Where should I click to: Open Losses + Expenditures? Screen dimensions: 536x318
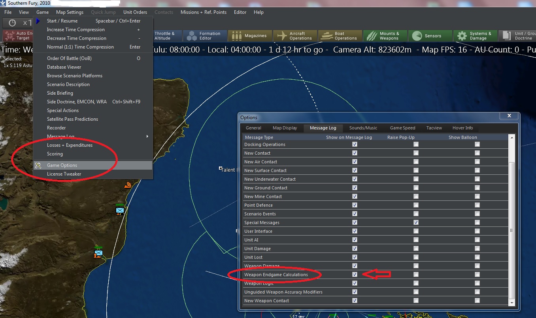[x=93, y=145]
